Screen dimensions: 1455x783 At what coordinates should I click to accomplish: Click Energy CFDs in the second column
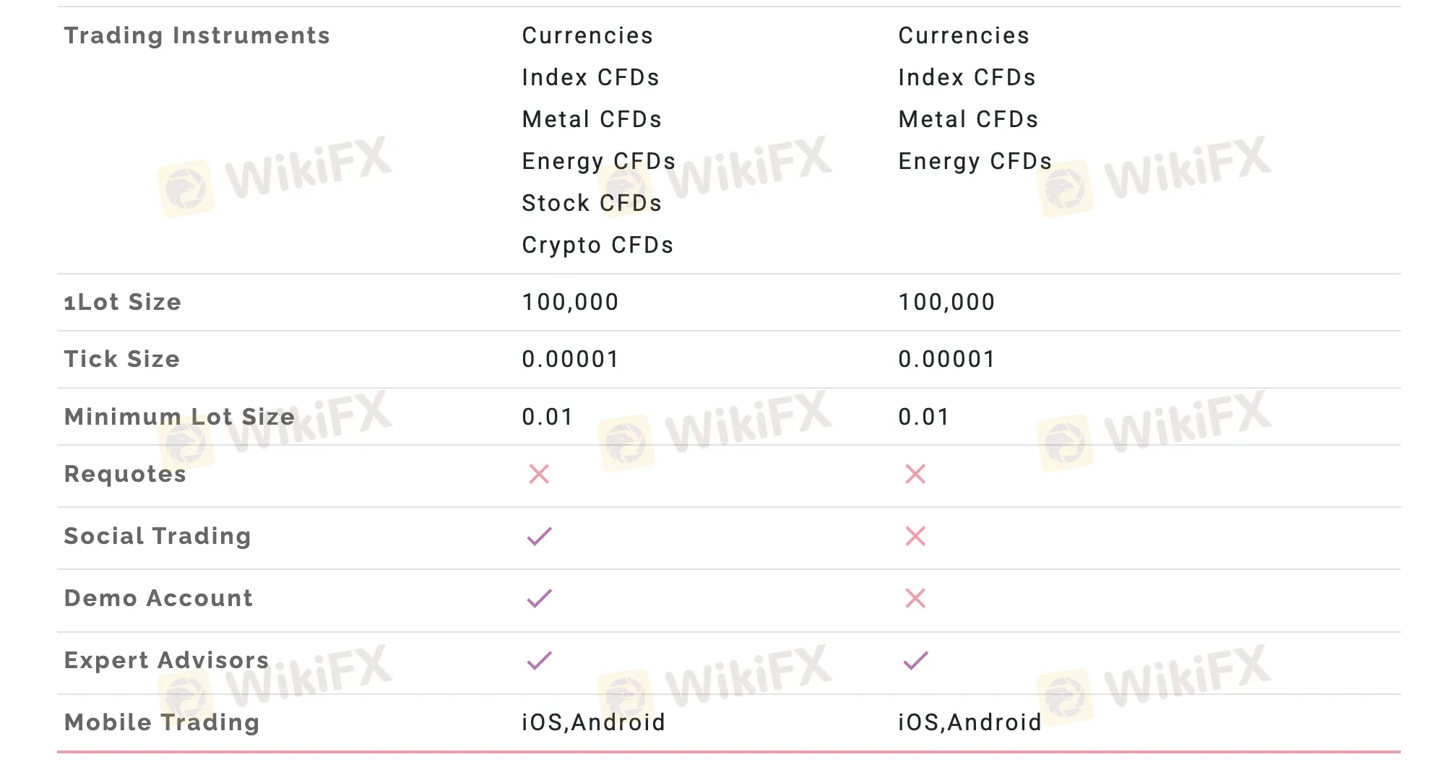pos(975,162)
